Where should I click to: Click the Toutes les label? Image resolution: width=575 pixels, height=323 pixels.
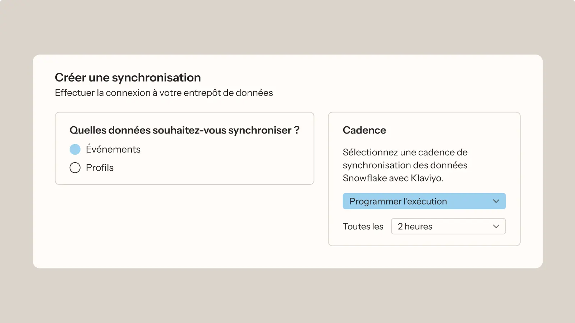(363, 226)
